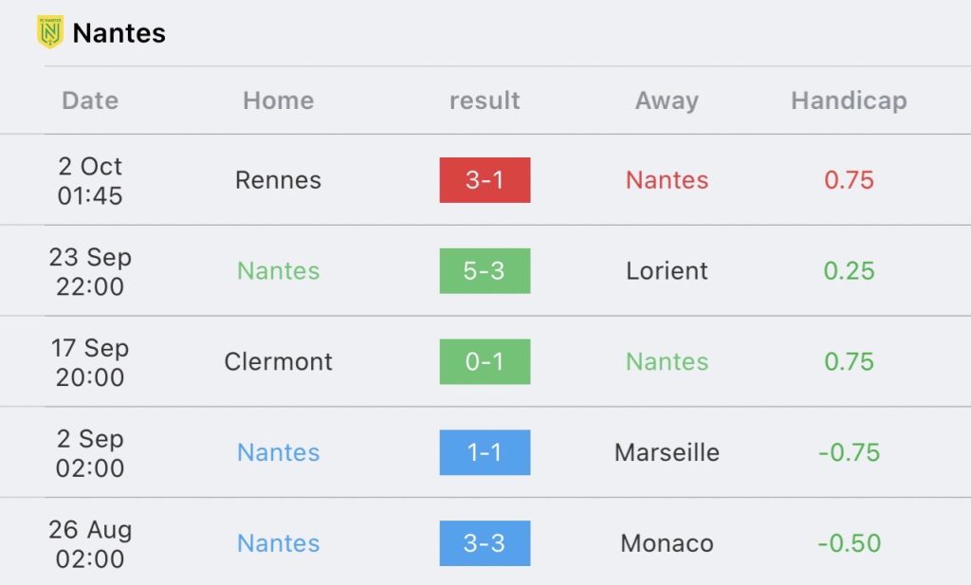Open Clermont home team link
The height and width of the screenshot is (585, 971).
click(278, 361)
